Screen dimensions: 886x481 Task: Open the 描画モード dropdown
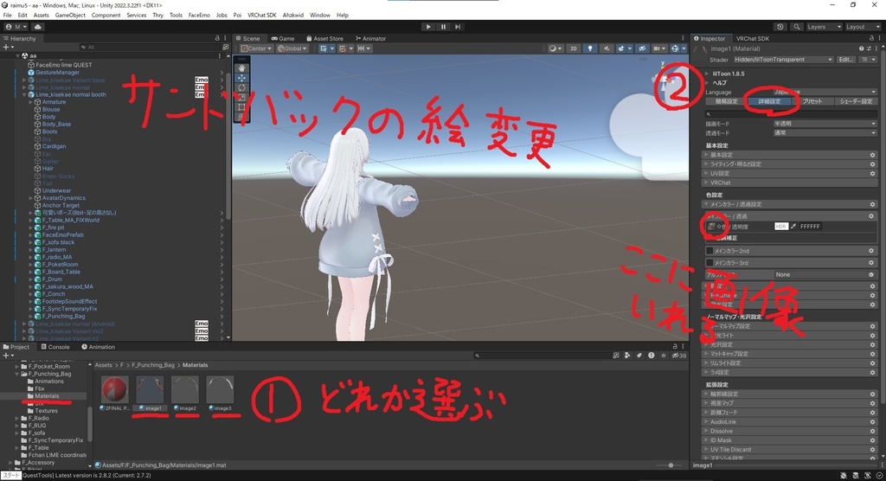click(825, 123)
